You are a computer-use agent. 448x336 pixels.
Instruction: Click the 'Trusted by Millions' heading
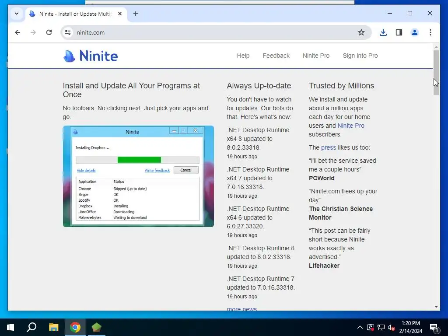coord(341,86)
